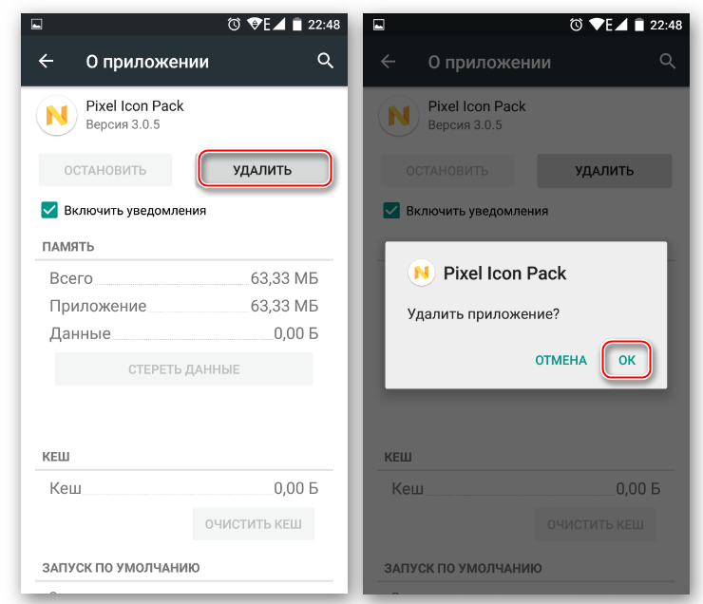Tap the Wi-Fi signal icon in the left status bar

pyautogui.click(x=256, y=25)
